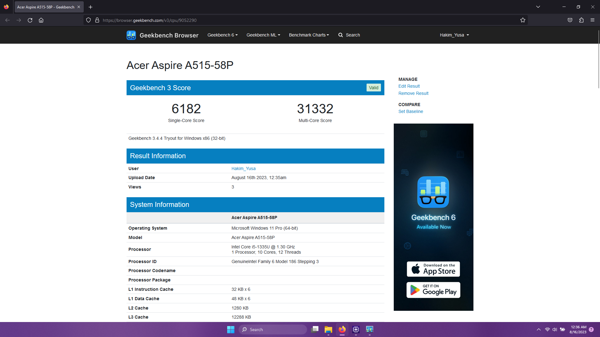
Task: Bookmark this page with star icon
Action: coord(523,20)
